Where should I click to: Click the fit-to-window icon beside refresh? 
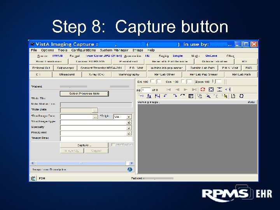point(211,89)
